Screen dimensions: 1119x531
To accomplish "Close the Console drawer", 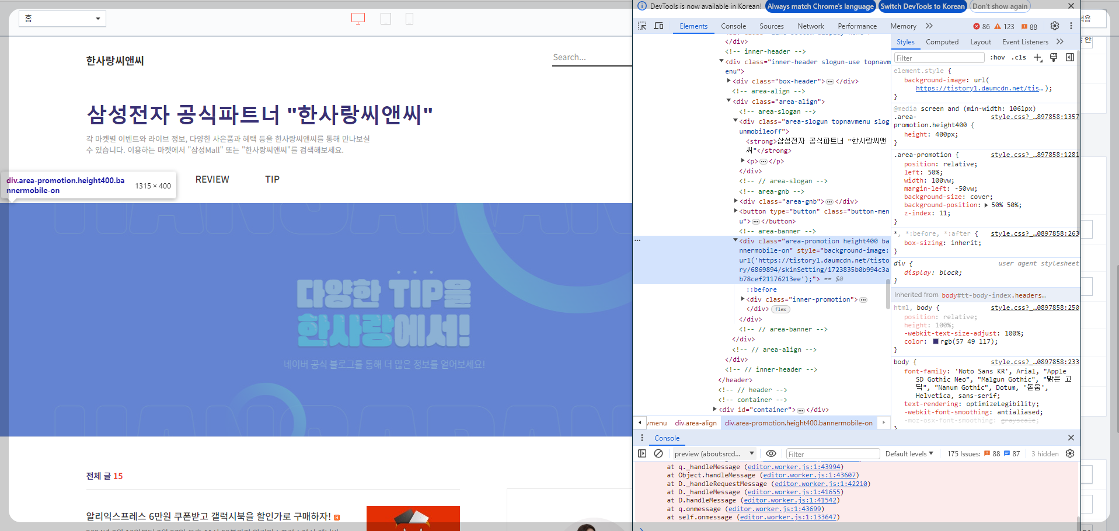I will click(x=1071, y=438).
